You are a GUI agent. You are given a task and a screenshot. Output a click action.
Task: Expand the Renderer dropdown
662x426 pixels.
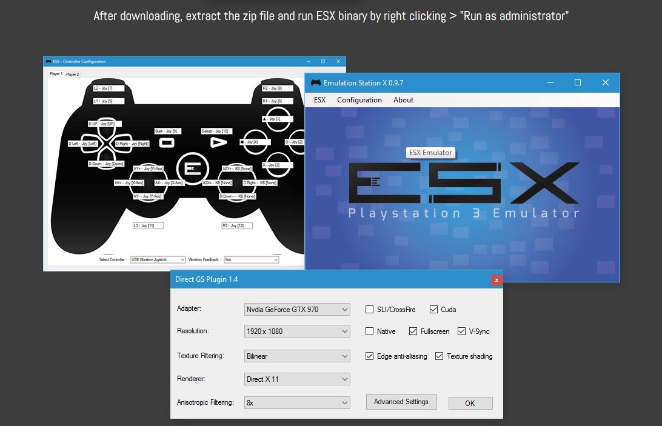click(297, 379)
